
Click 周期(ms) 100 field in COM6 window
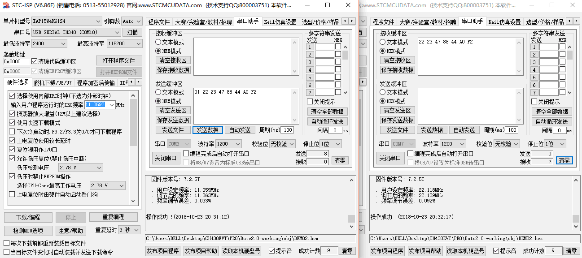point(287,130)
